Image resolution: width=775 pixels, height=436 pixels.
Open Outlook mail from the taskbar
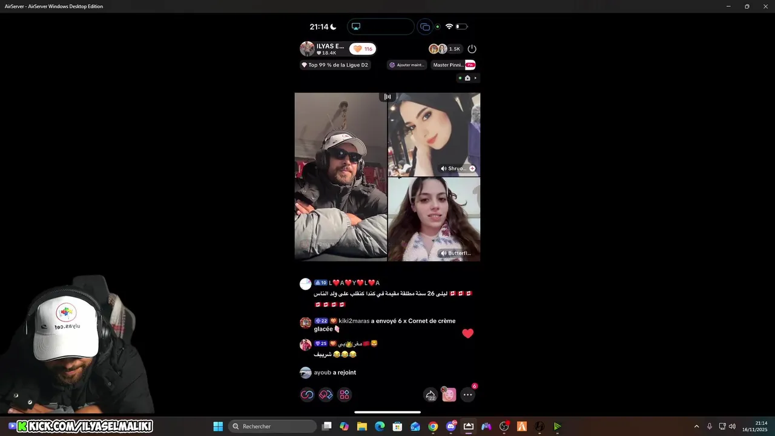tap(415, 426)
